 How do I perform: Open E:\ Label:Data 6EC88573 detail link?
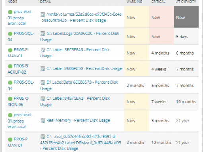(x=79, y=85)
